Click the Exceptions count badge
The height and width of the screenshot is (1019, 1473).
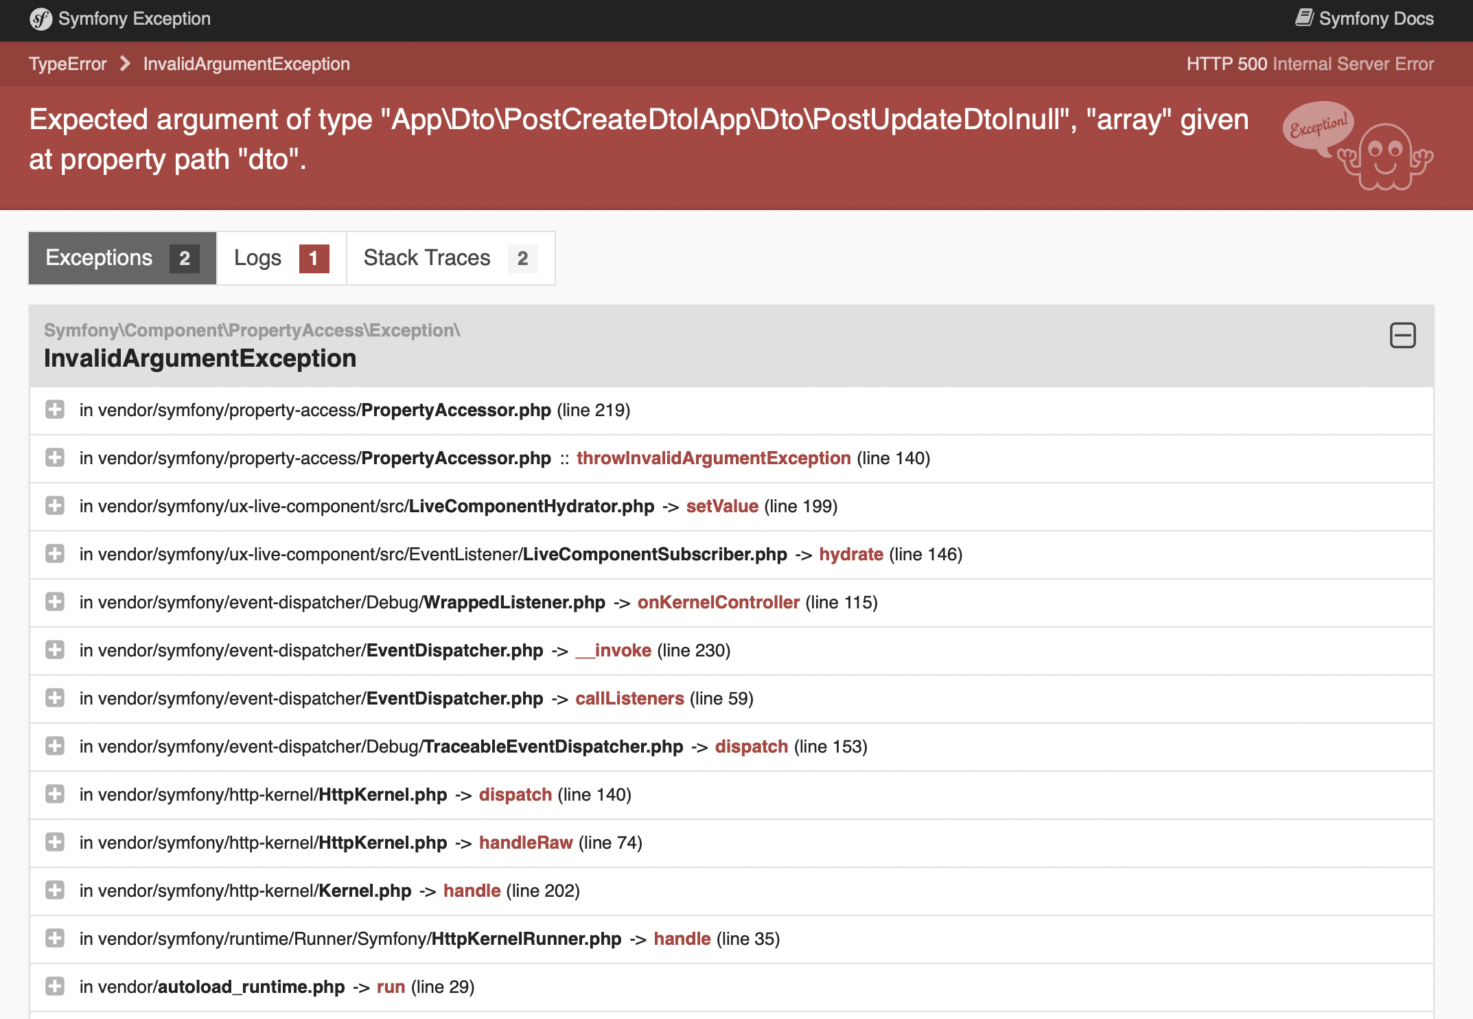184,259
